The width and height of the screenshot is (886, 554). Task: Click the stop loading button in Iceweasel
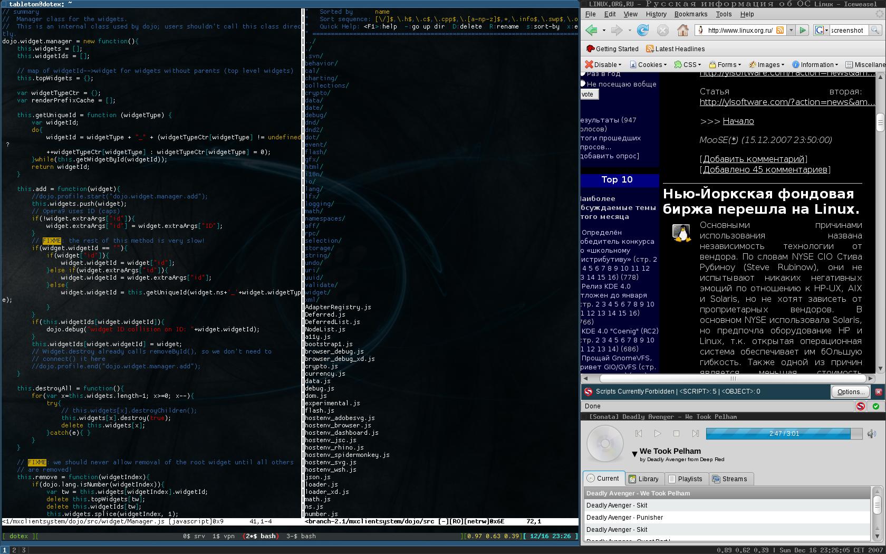[x=662, y=30]
